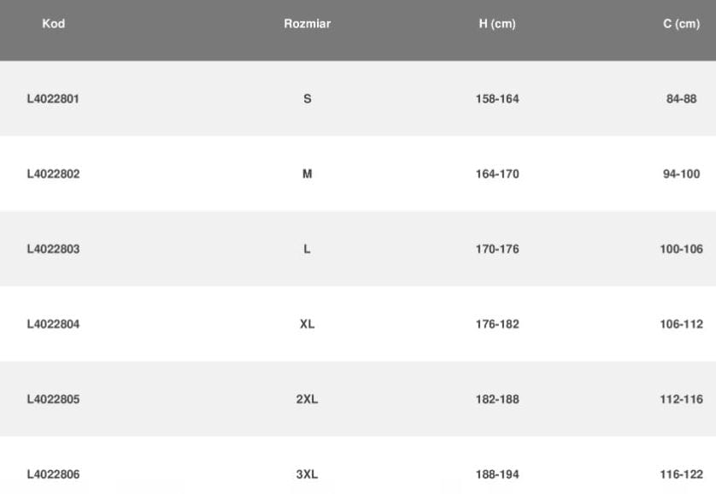Select product code L4022806
This screenshot has width=716, height=494.
click(x=53, y=474)
